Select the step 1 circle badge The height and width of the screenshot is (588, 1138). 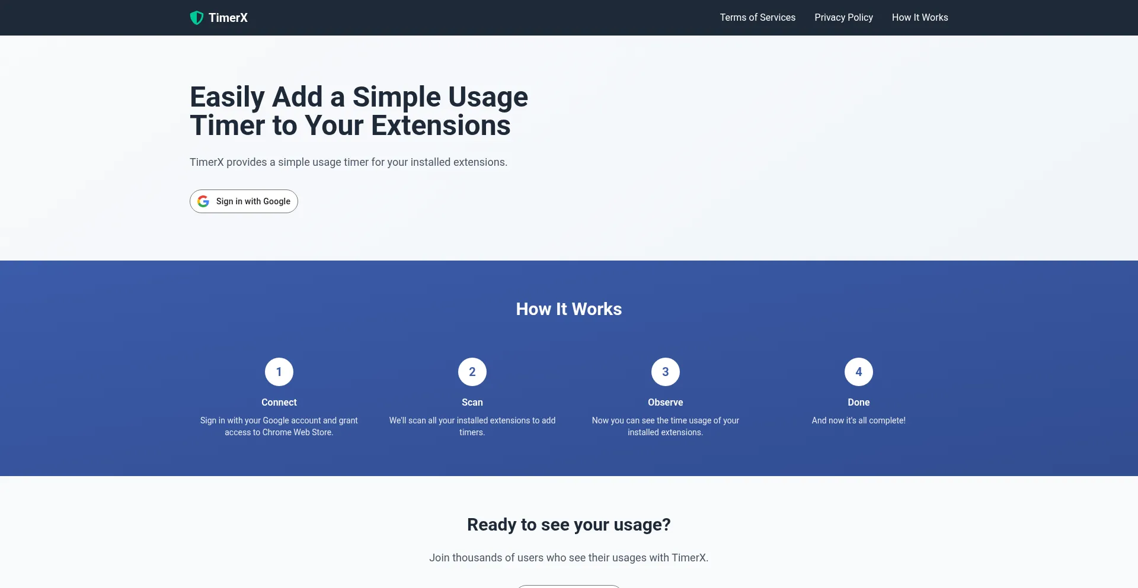[279, 372]
